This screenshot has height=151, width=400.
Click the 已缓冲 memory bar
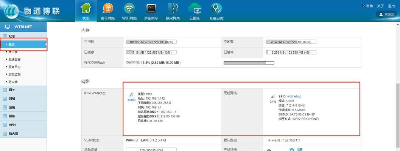pos(291,52)
